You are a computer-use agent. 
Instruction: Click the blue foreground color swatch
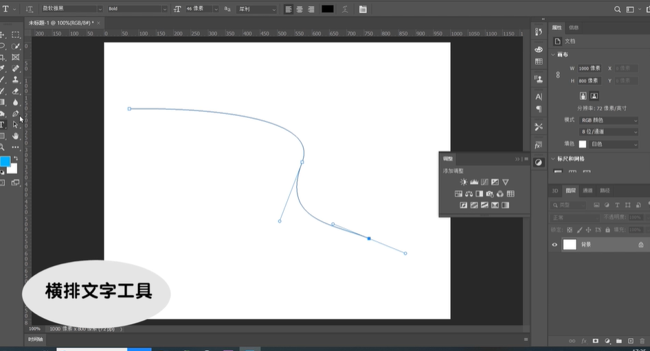point(5,162)
